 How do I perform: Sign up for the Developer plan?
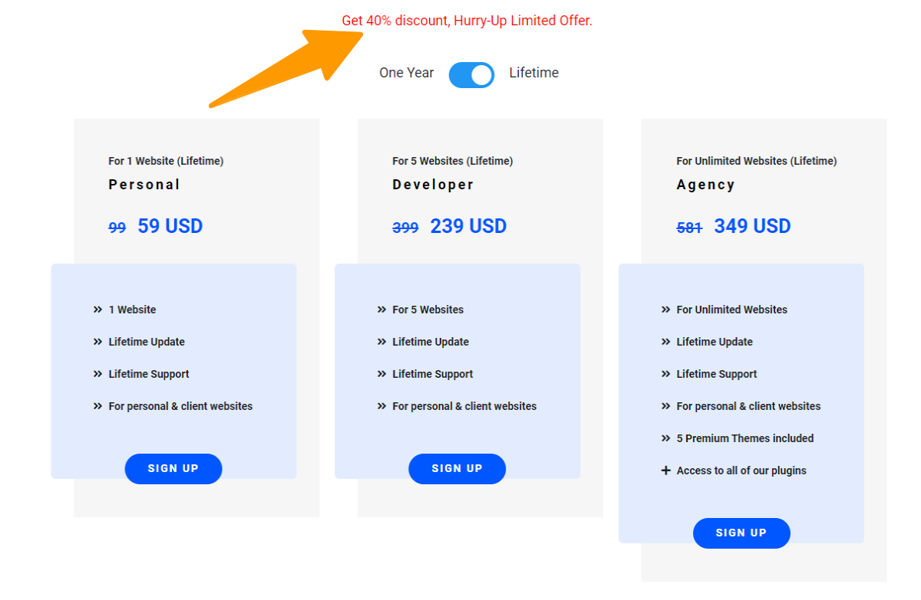tap(457, 469)
